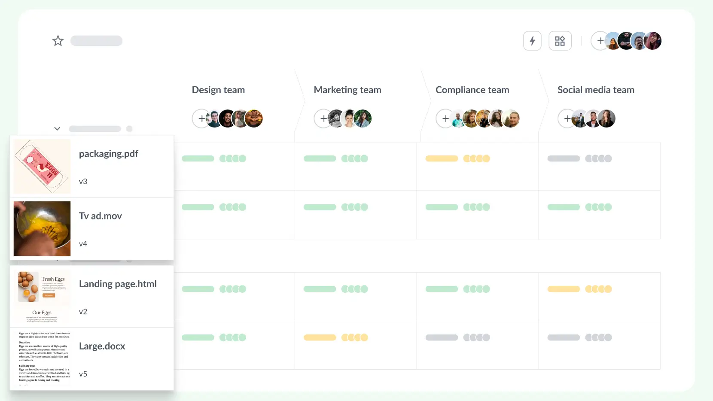Open the Landing page.html thumbnail preview
The width and height of the screenshot is (713, 401).
coord(42,297)
